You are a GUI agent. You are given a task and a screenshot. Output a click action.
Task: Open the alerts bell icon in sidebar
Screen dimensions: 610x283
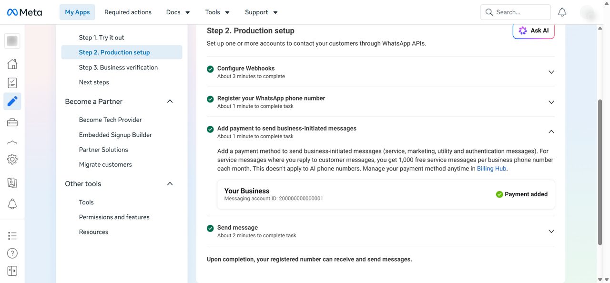click(12, 204)
